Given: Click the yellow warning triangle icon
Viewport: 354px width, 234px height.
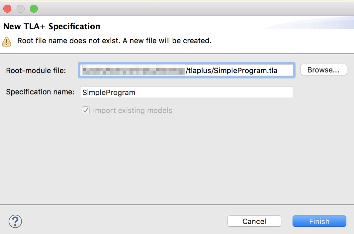Looking at the screenshot, I should 7,42.
